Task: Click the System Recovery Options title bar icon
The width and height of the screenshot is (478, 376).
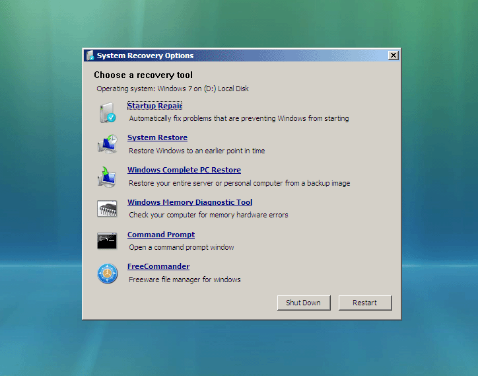Action: point(90,56)
